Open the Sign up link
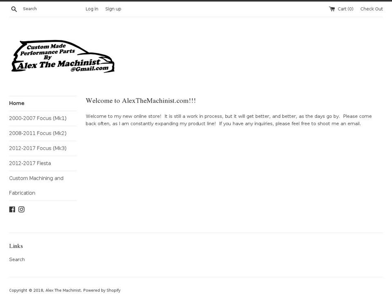The width and height of the screenshot is (392, 303). [x=113, y=9]
